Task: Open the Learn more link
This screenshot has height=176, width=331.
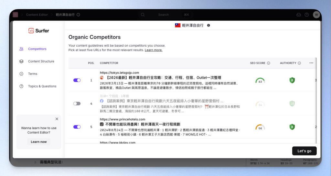Action: [154, 50]
